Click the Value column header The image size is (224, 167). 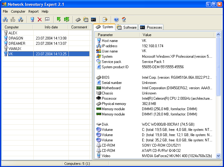coord(177,35)
